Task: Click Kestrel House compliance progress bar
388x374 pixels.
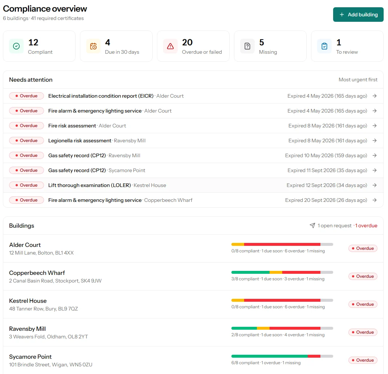Action: pyautogui.click(x=282, y=300)
